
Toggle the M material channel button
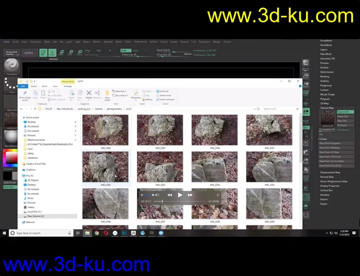pos(110,51)
